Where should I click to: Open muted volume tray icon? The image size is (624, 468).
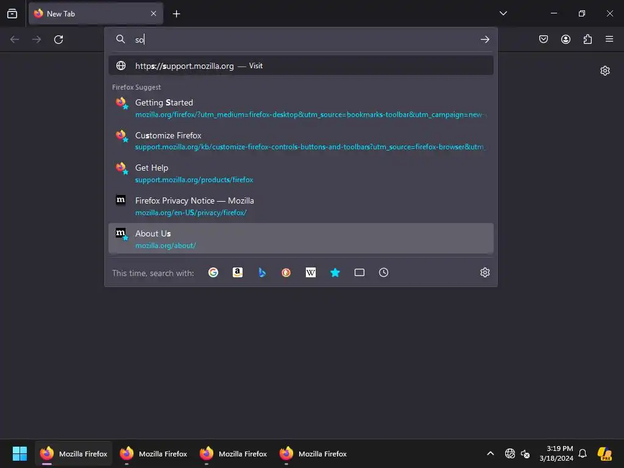525,453
